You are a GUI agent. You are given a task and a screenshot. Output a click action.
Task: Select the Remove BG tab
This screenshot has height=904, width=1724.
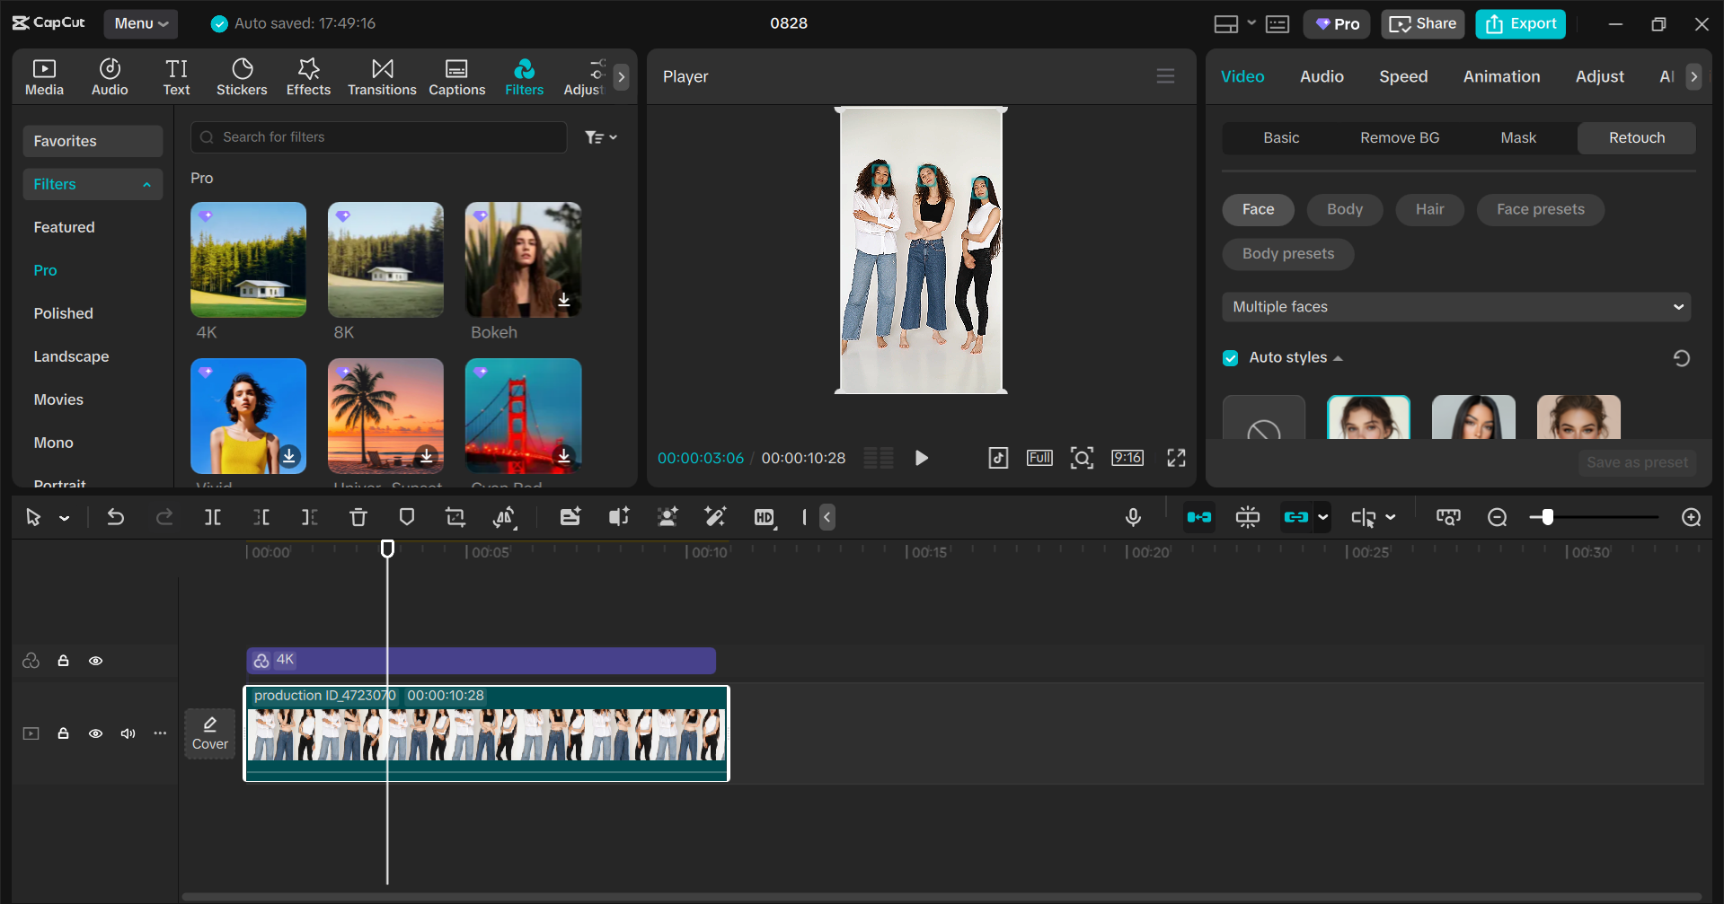(1399, 138)
